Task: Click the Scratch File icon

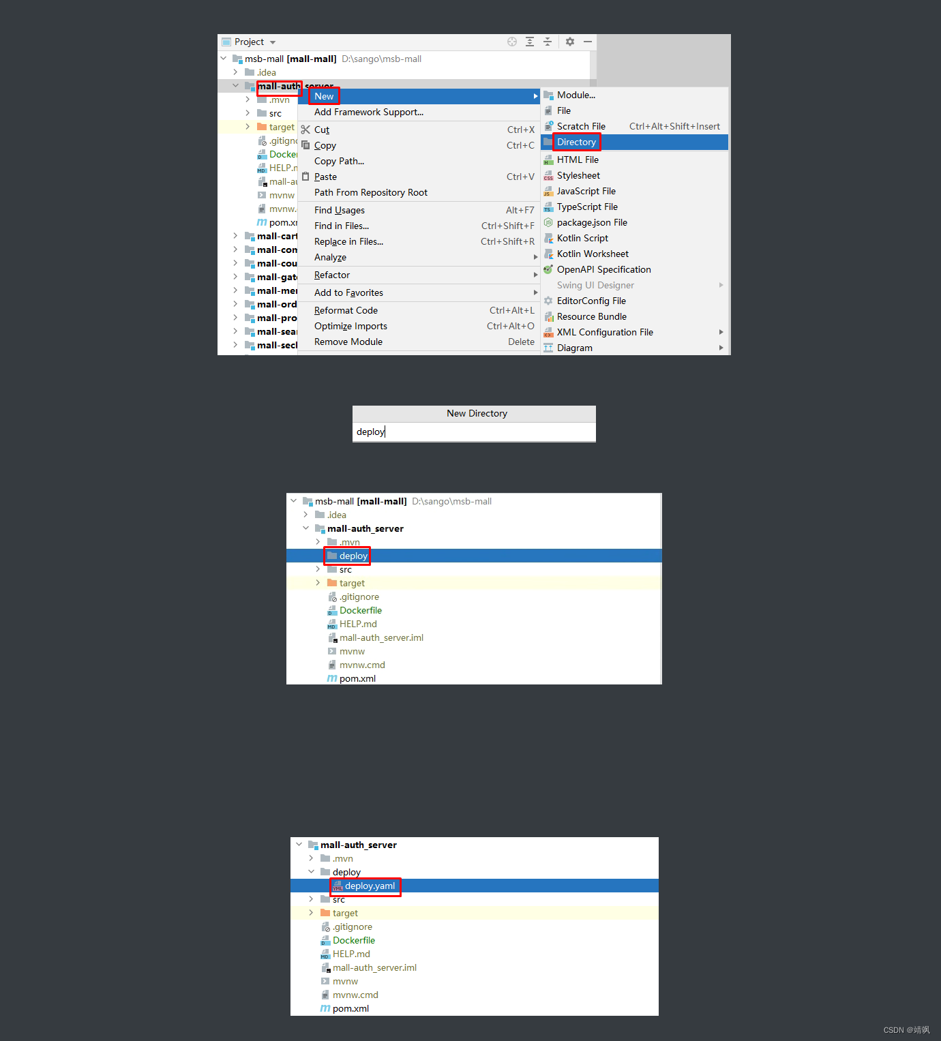Action: [x=548, y=126]
